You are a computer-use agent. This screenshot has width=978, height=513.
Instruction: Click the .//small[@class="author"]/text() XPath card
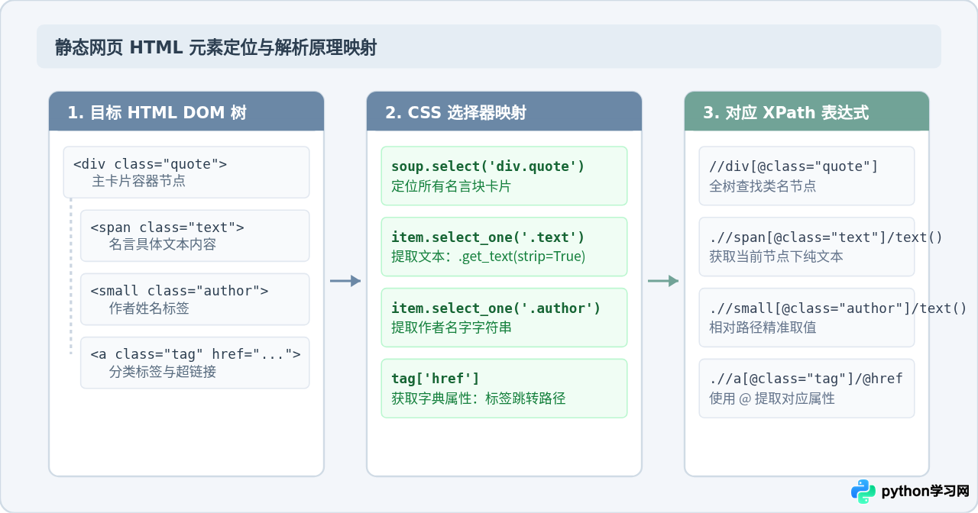tap(807, 318)
